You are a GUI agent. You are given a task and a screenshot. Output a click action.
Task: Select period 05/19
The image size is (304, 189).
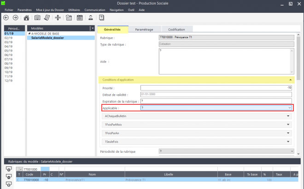point(9,51)
